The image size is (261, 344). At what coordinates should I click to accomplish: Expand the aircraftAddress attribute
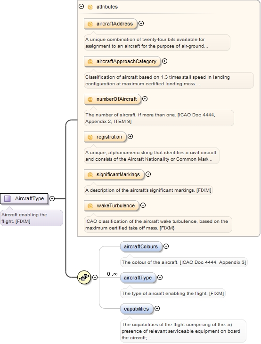(x=141, y=23)
